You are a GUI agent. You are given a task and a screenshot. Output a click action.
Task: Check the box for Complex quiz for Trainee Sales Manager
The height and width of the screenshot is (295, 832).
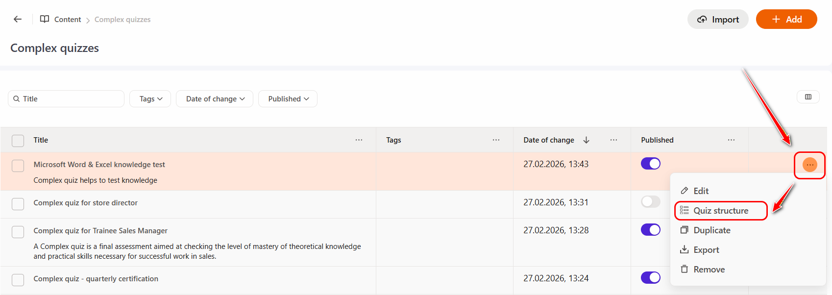(18, 232)
